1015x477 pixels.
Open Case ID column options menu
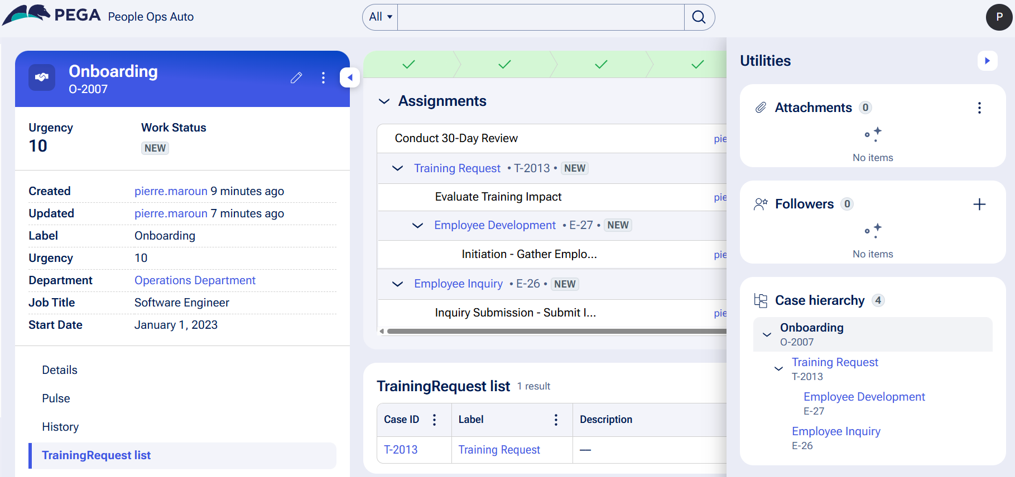point(434,420)
